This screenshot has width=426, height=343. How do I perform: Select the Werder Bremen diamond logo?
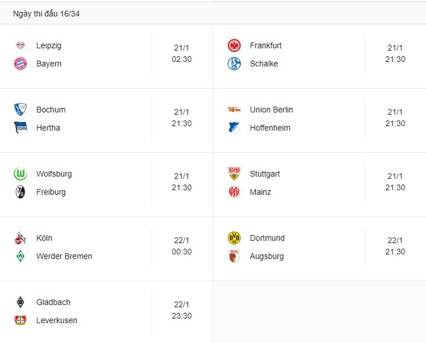20,256
